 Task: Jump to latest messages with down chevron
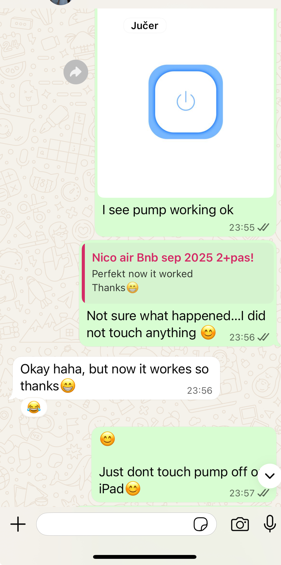coord(270,476)
